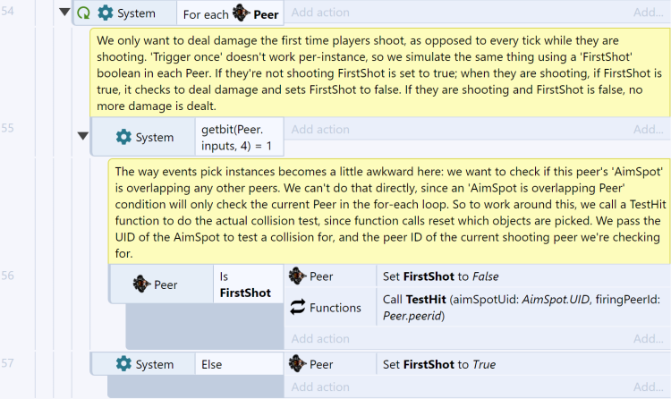Select the System gear icon in event 55

click(x=123, y=137)
